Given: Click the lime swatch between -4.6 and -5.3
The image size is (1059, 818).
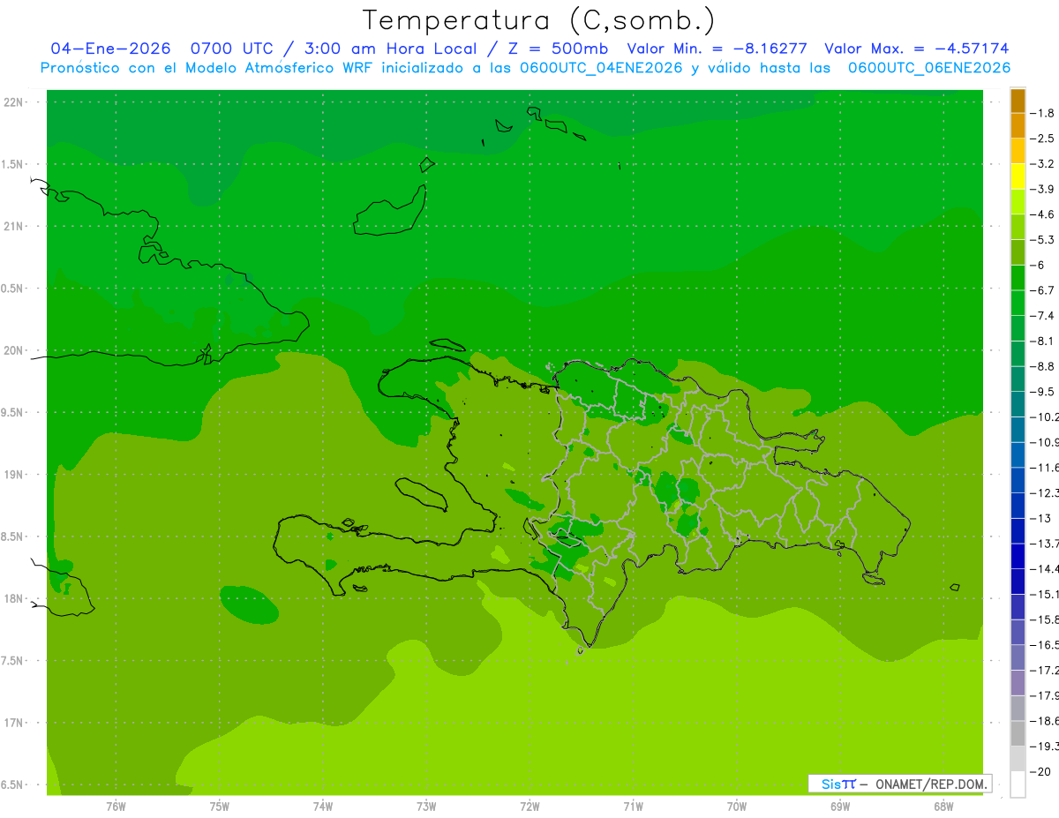Looking at the screenshot, I should pyautogui.click(x=1018, y=228).
